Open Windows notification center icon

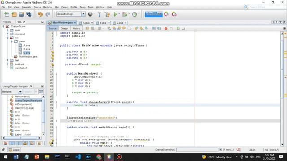pyautogui.click(x=281, y=157)
